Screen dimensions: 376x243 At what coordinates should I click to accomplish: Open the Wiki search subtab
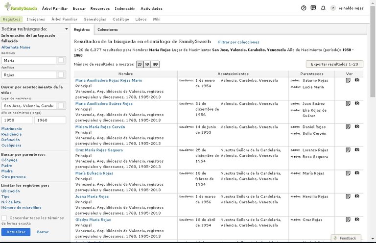[156, 19]
